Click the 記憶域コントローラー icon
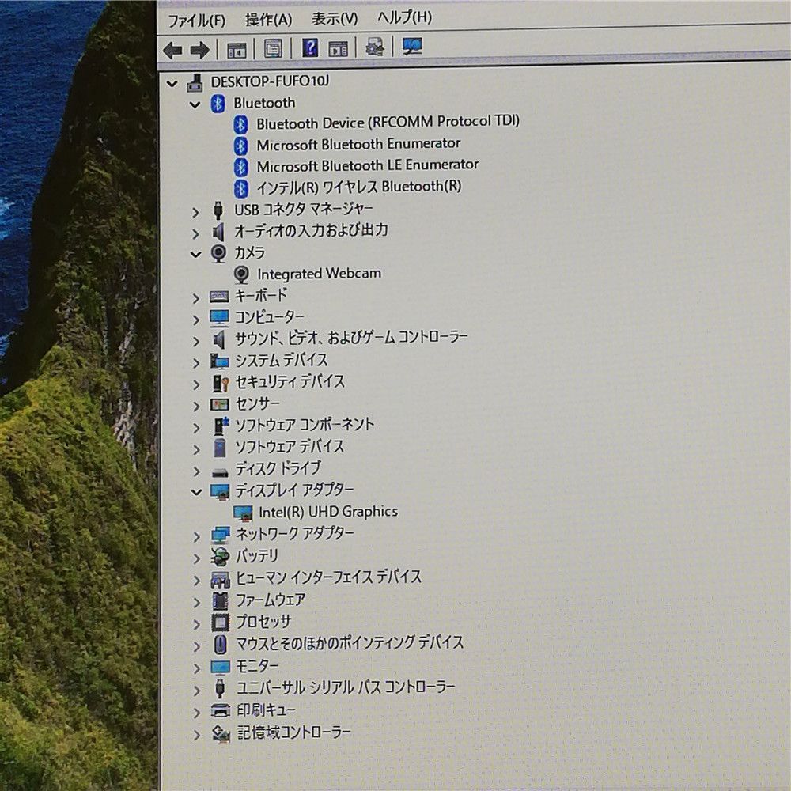Viewport: 791px width, 791px height. 221,734
